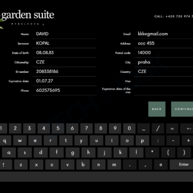
Task: Tap the r key
Action: coord(50,140)
